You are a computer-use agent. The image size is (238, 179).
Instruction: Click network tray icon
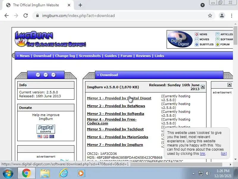(x=201, y=173)
